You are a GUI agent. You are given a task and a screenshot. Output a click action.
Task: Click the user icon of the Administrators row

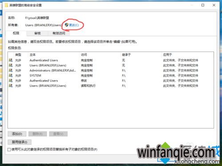click(11, 70)
